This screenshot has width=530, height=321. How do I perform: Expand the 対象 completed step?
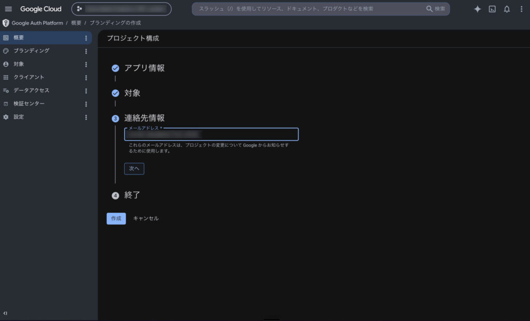click(x=132, y=93)
